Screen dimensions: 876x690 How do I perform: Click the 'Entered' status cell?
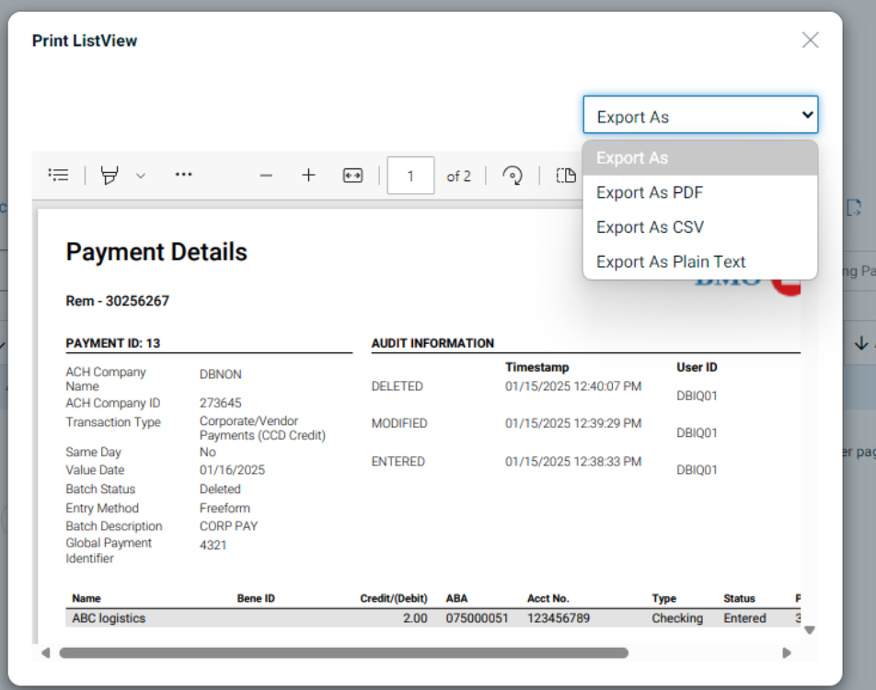(744, 618)
